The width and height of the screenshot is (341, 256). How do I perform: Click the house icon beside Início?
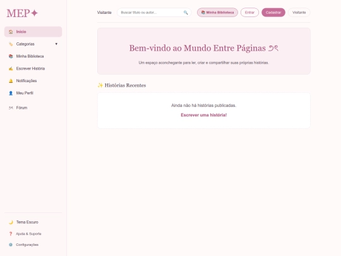point(11,32)
